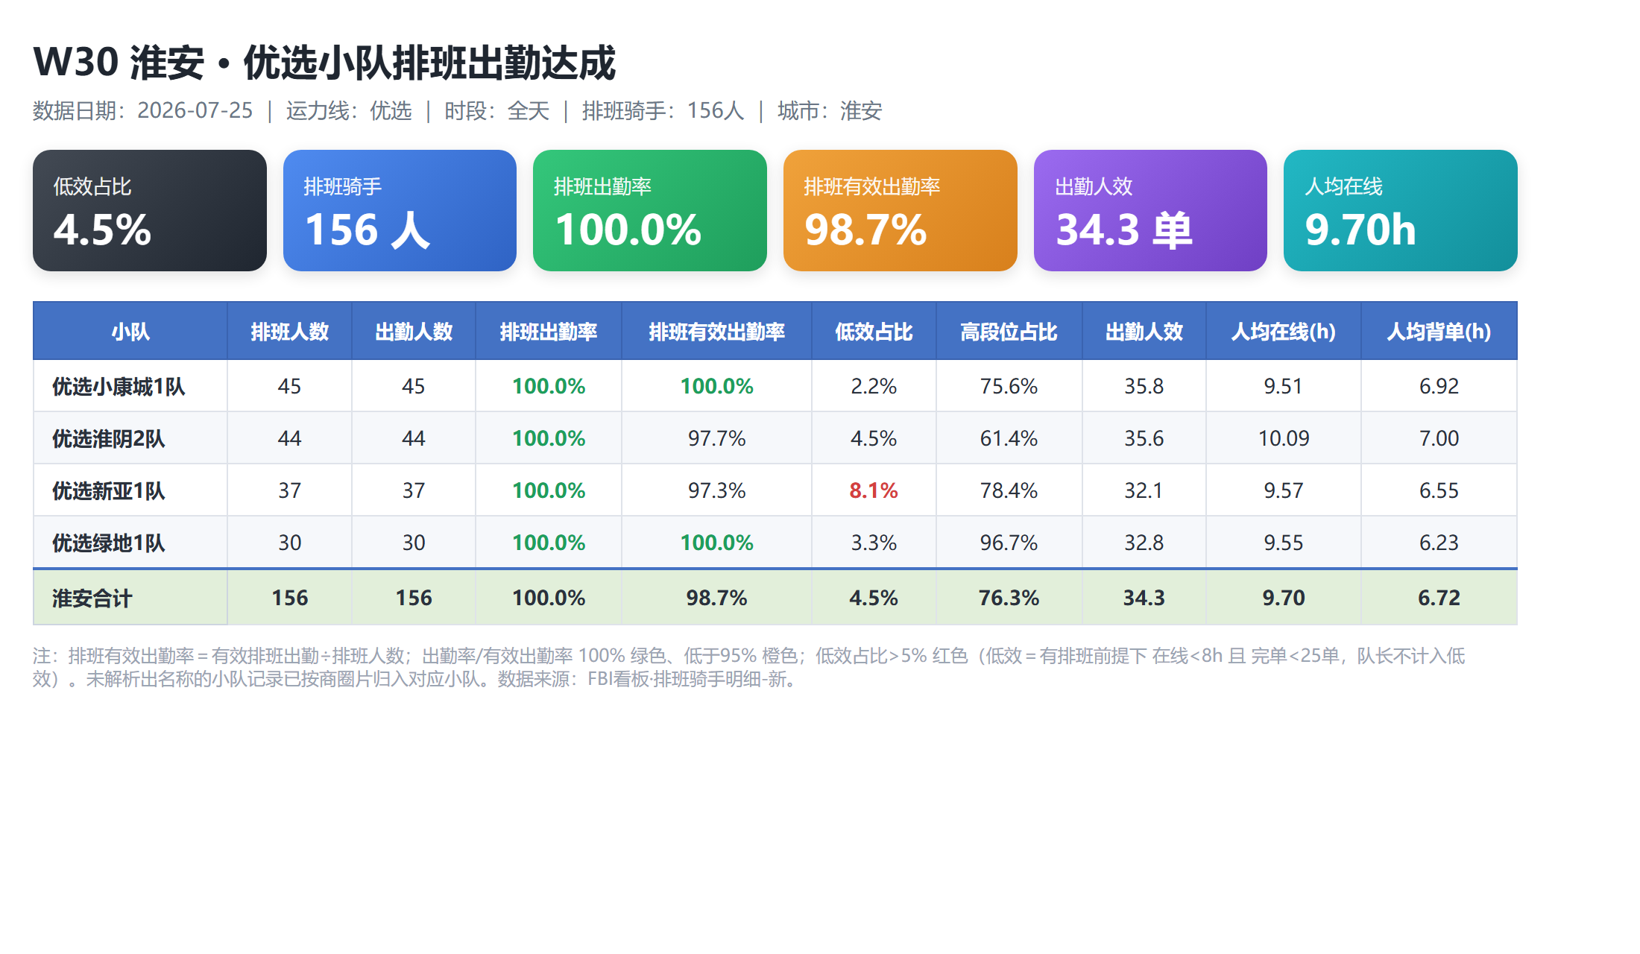Viewport: 1640px width, 954px height.
Task: Select 优选小康城1队 人均在线 value 9.51
Action: coord(1284,386)
